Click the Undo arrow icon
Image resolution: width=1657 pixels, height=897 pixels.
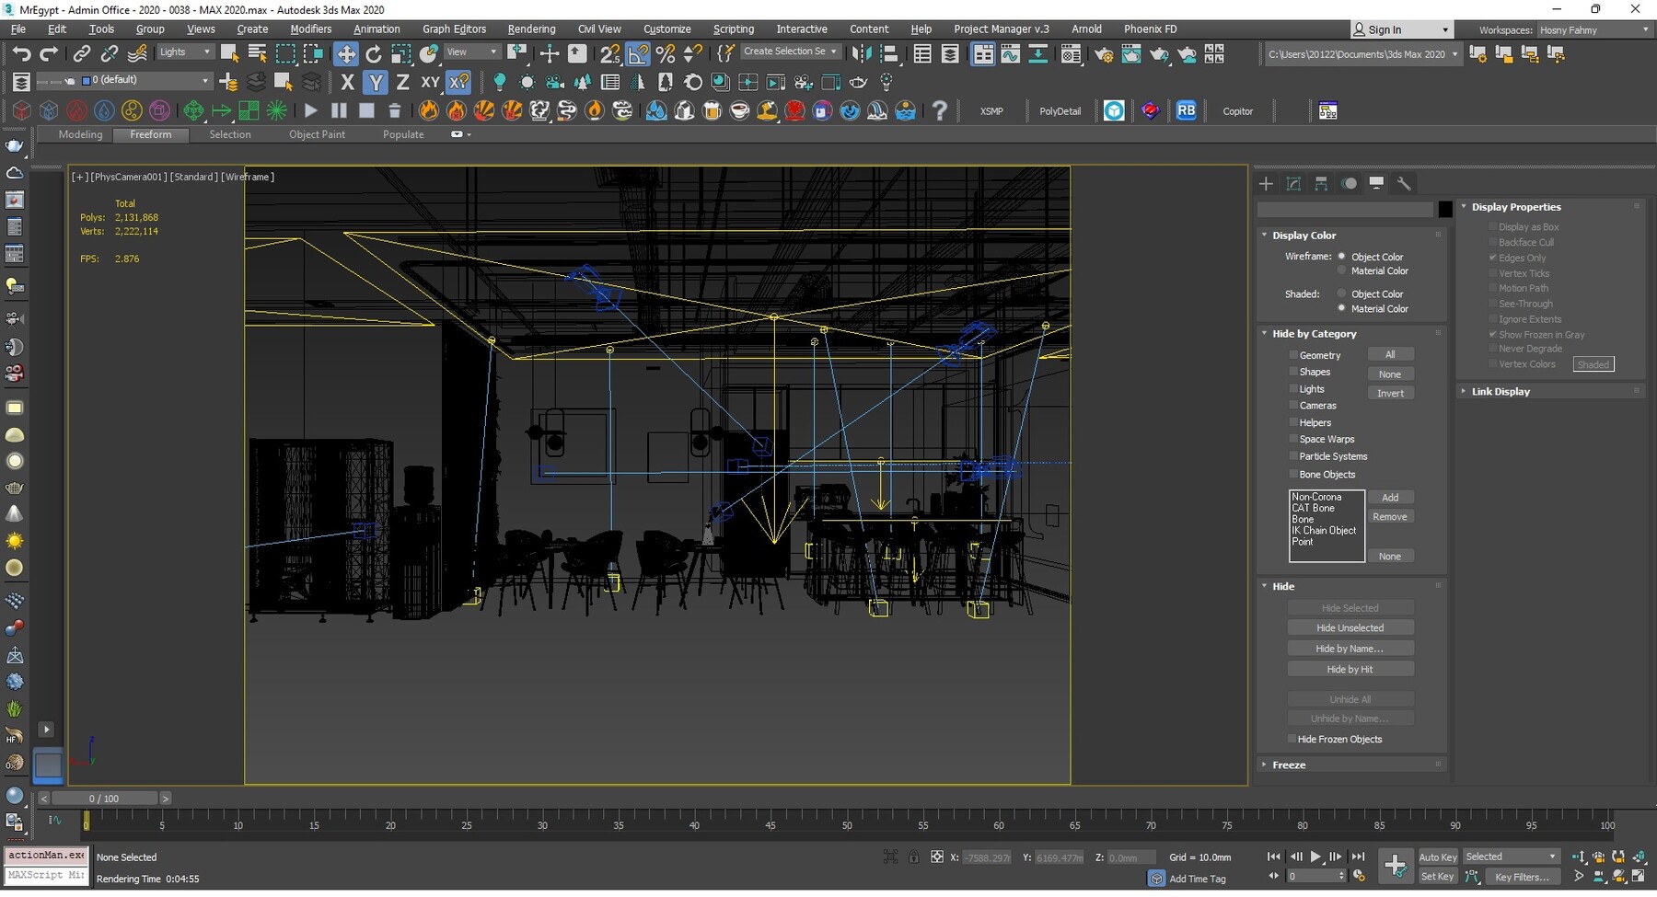coord(21,54)
